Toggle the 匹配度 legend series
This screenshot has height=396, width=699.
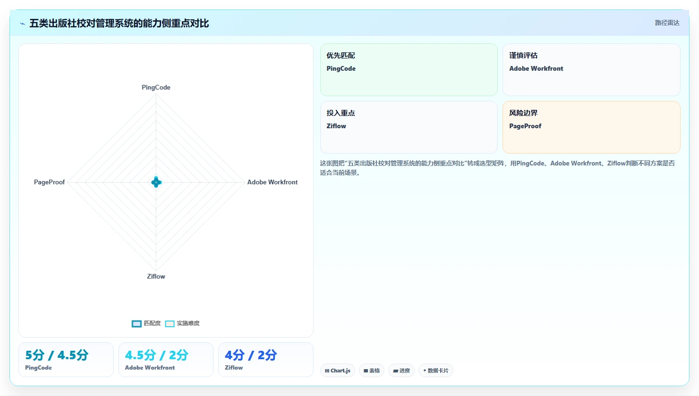[x=146, y=323]
